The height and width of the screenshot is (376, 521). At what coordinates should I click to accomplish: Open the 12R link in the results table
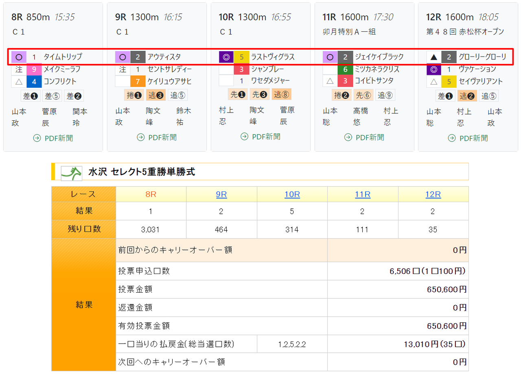433,194
